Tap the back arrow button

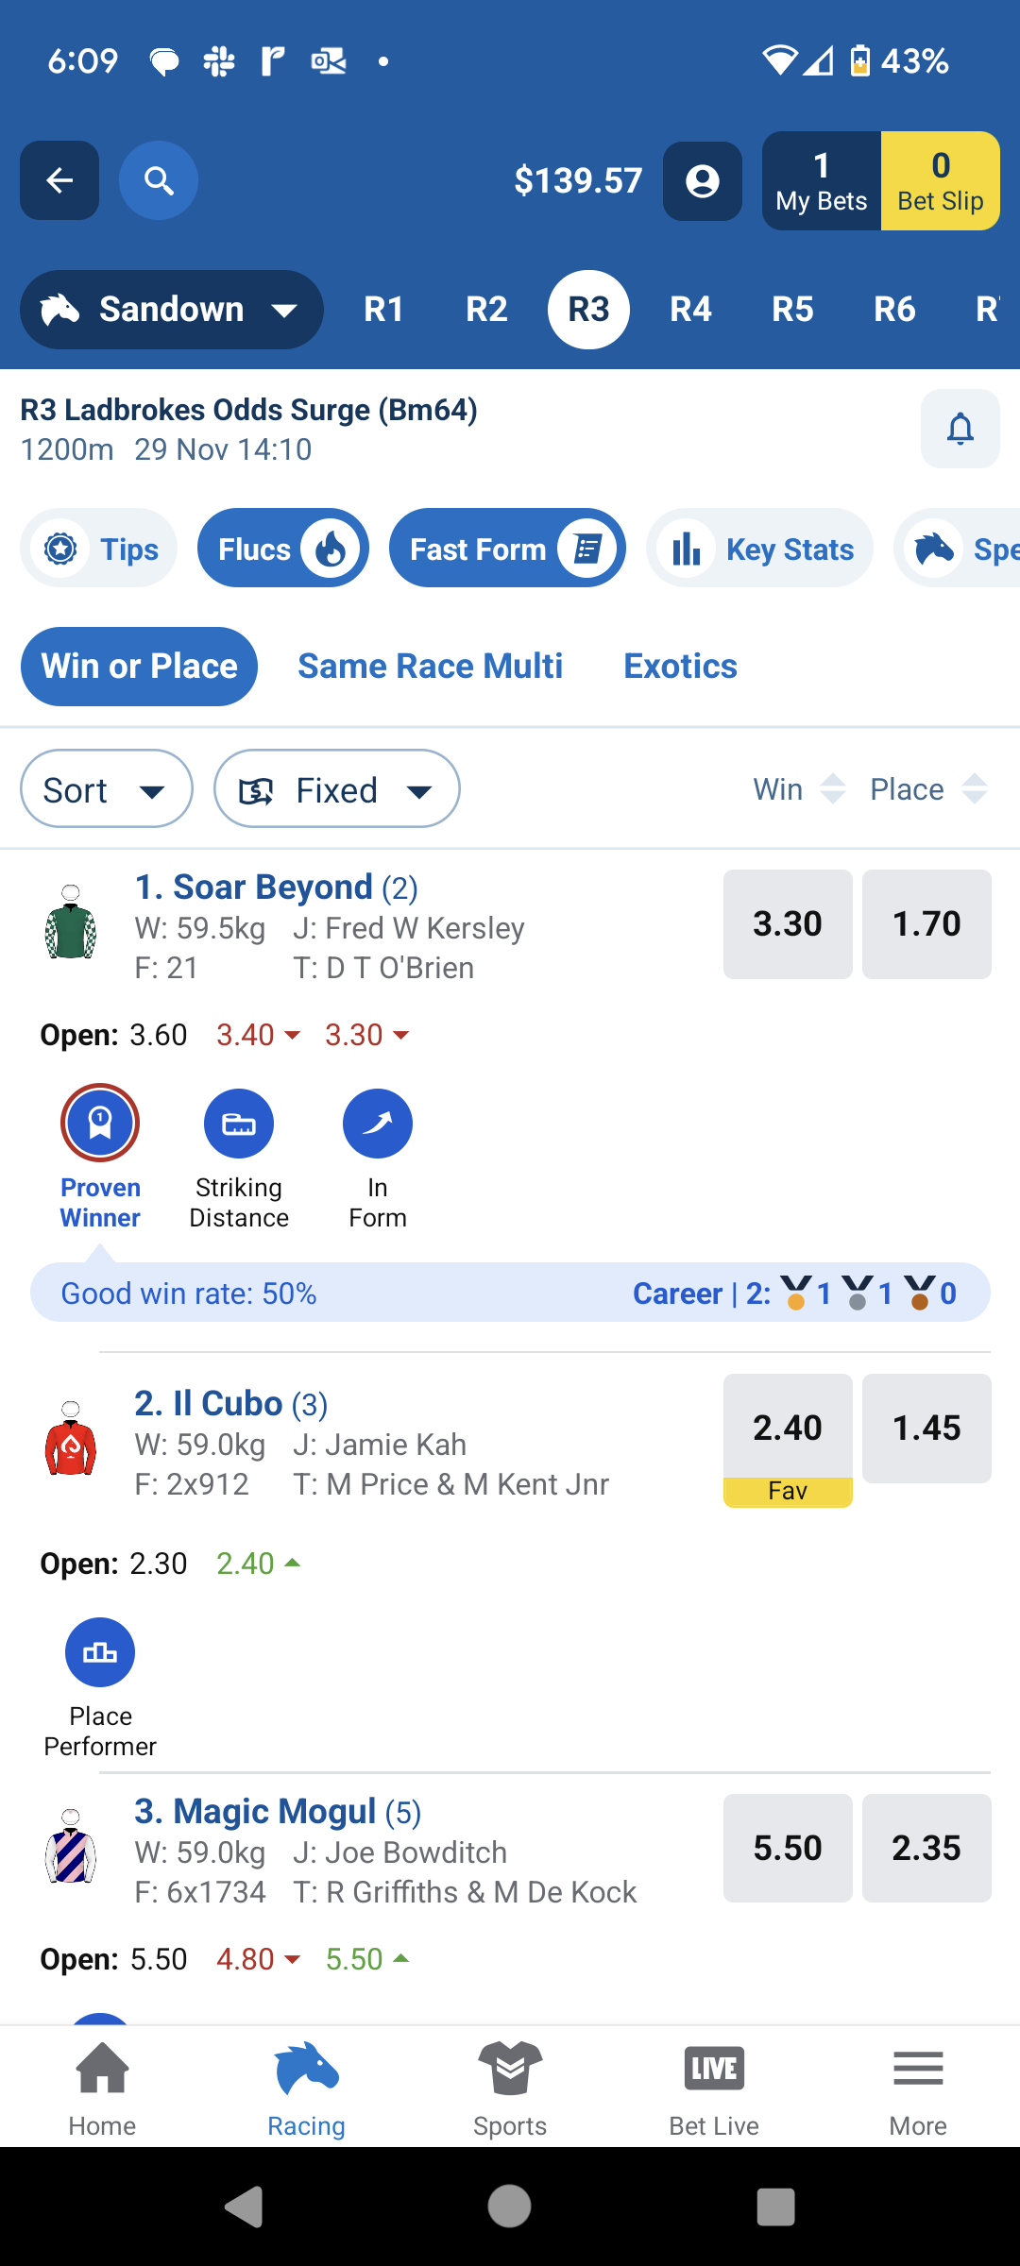(59, 180)
